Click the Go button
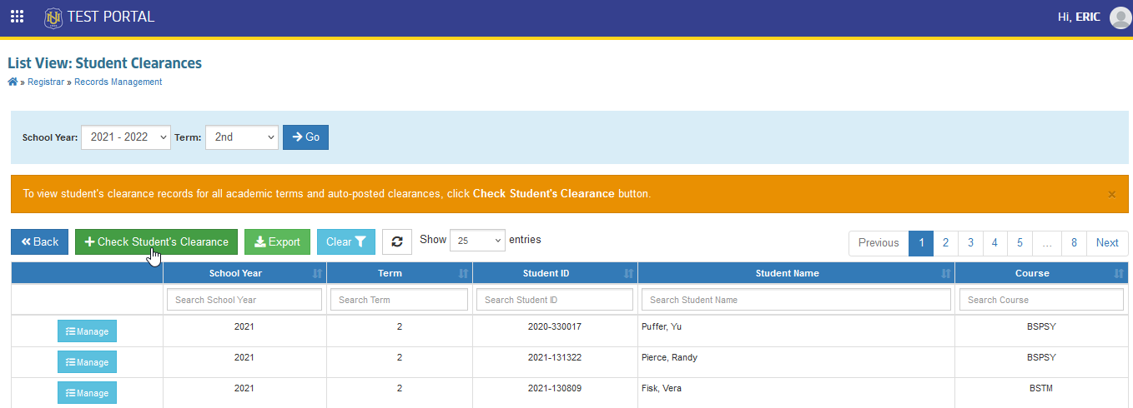Screen dimensions: 1133x408 [306, 137]
